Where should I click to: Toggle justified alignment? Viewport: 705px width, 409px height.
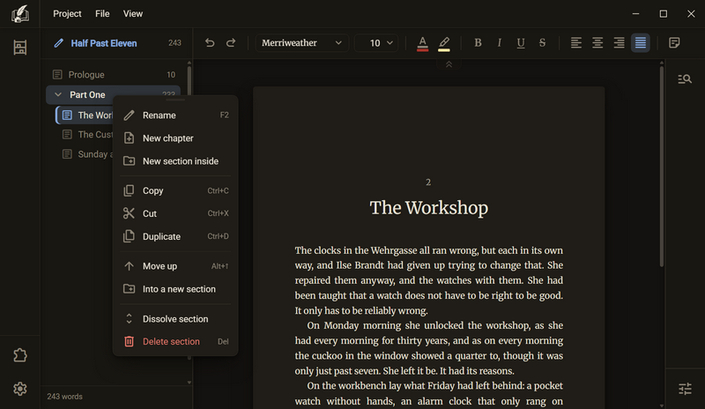pyautogui.click(x=641, y=42)
